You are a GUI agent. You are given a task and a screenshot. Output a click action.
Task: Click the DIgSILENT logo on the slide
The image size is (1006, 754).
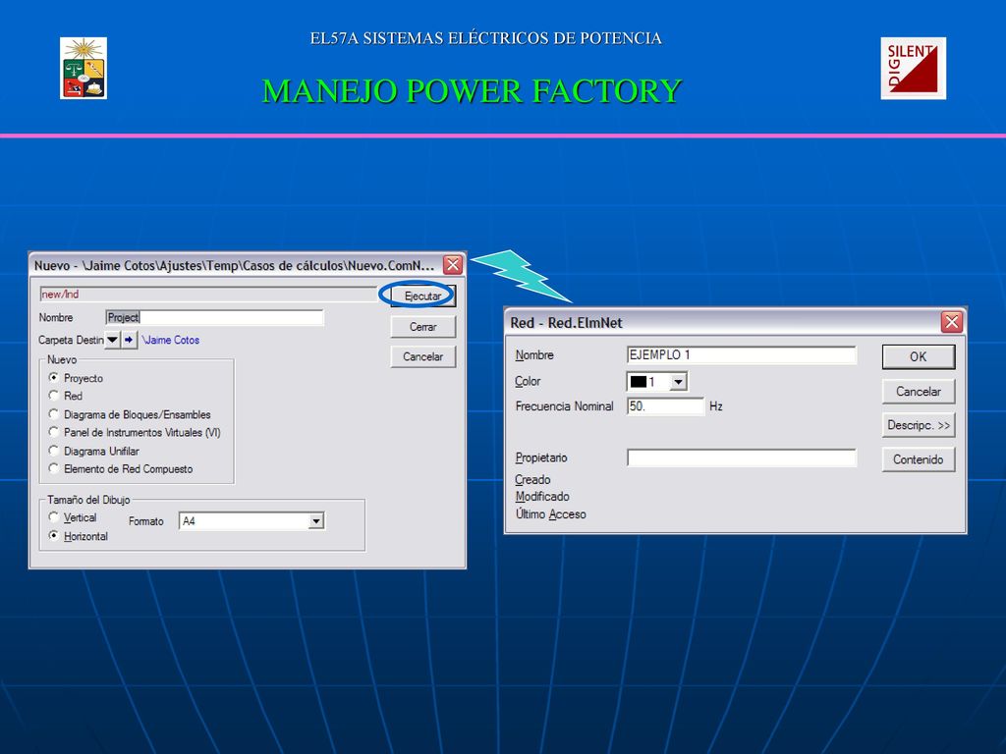tap(913, 68)
